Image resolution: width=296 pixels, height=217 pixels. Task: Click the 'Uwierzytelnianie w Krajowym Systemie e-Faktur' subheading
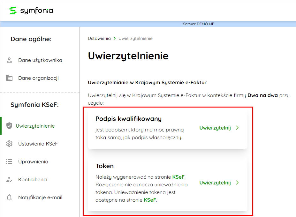tap(147, 83)
